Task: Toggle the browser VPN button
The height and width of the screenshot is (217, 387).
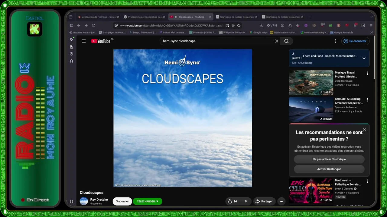Action: point(272,26)
